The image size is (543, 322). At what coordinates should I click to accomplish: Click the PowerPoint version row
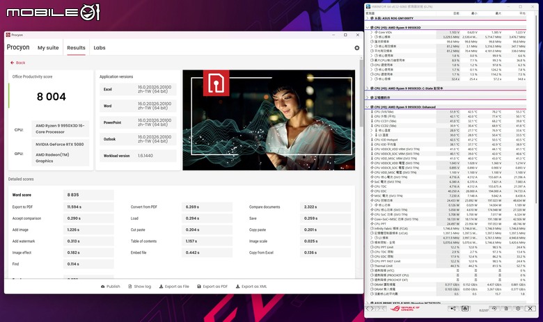click(x=138, y=122)
